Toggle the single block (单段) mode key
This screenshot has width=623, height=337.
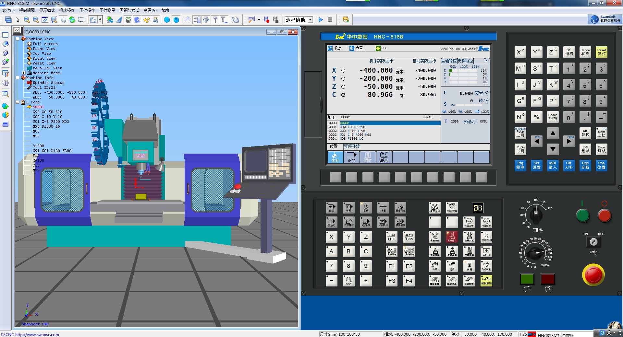click(x=348, y=208)
